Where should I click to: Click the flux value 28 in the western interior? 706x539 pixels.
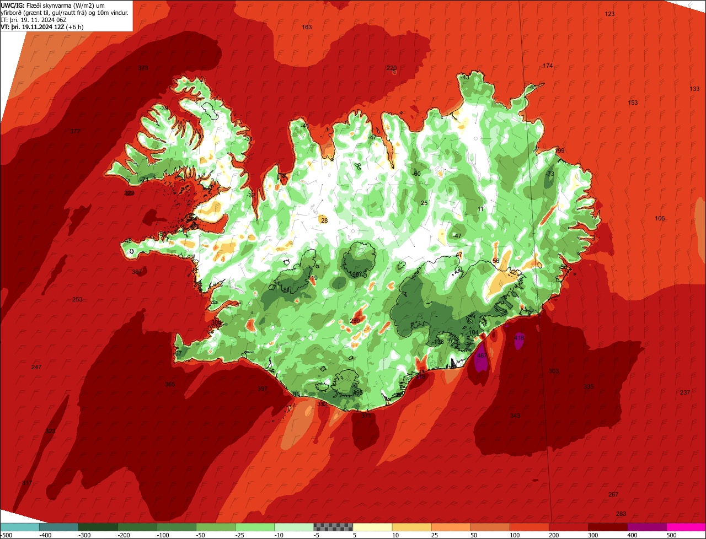(324, 220)
